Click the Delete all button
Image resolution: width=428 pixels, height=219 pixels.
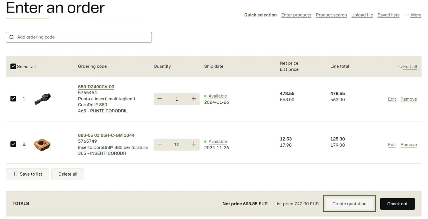(68, 174)
